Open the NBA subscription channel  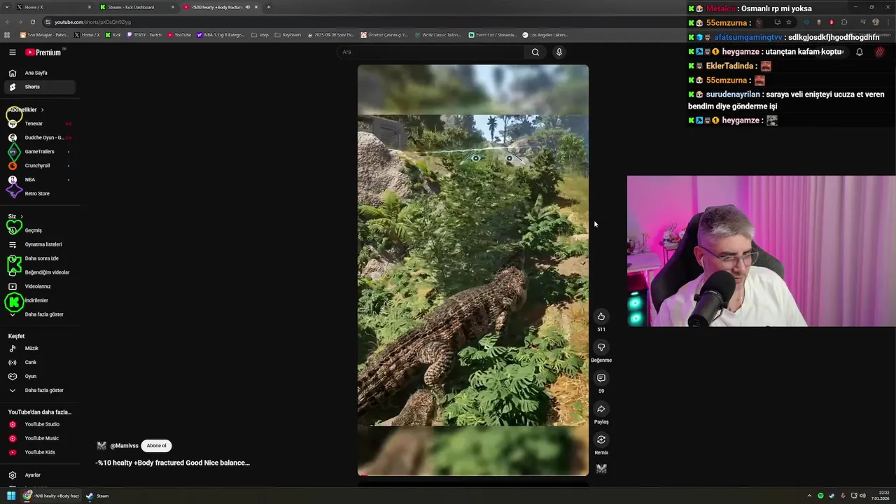click(x=40, y=179)
